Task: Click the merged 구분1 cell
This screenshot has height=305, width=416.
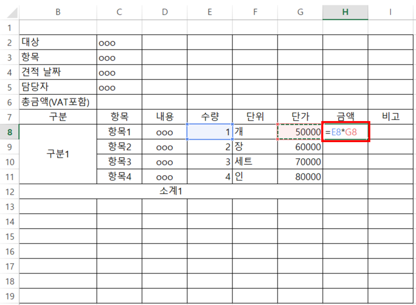Action: click(58, 154)
